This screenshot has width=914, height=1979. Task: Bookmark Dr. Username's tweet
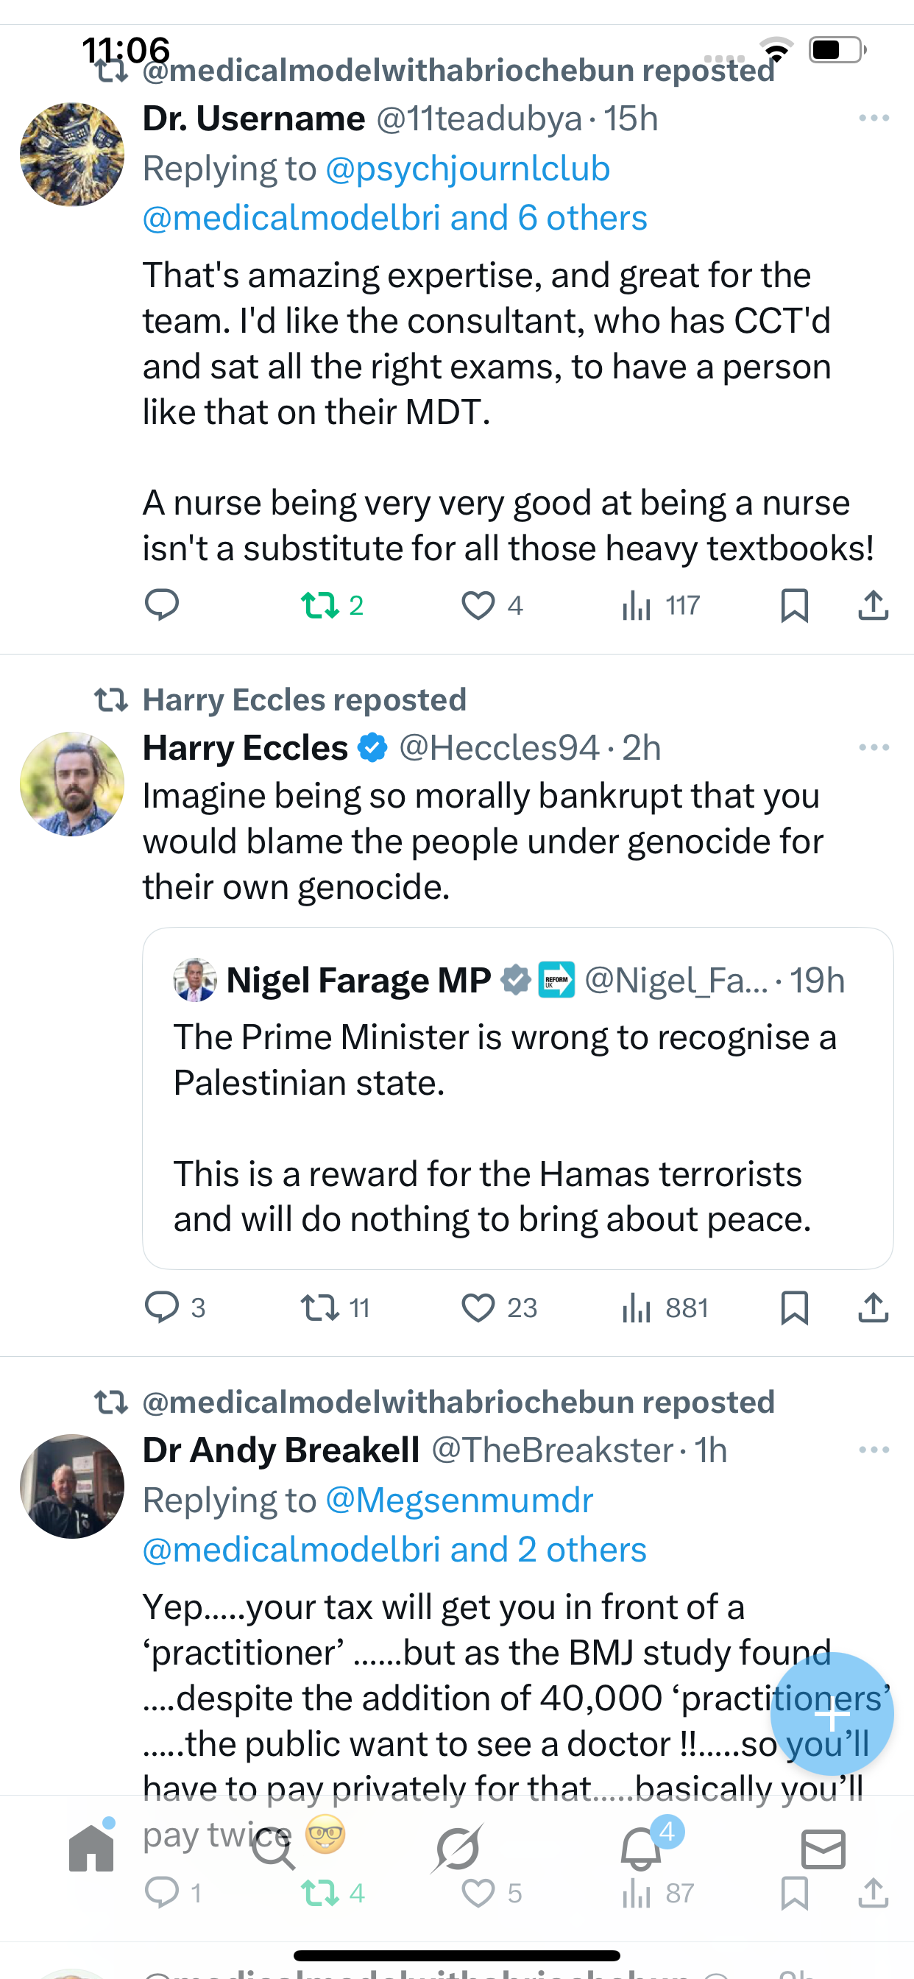(x=794, y=605)
